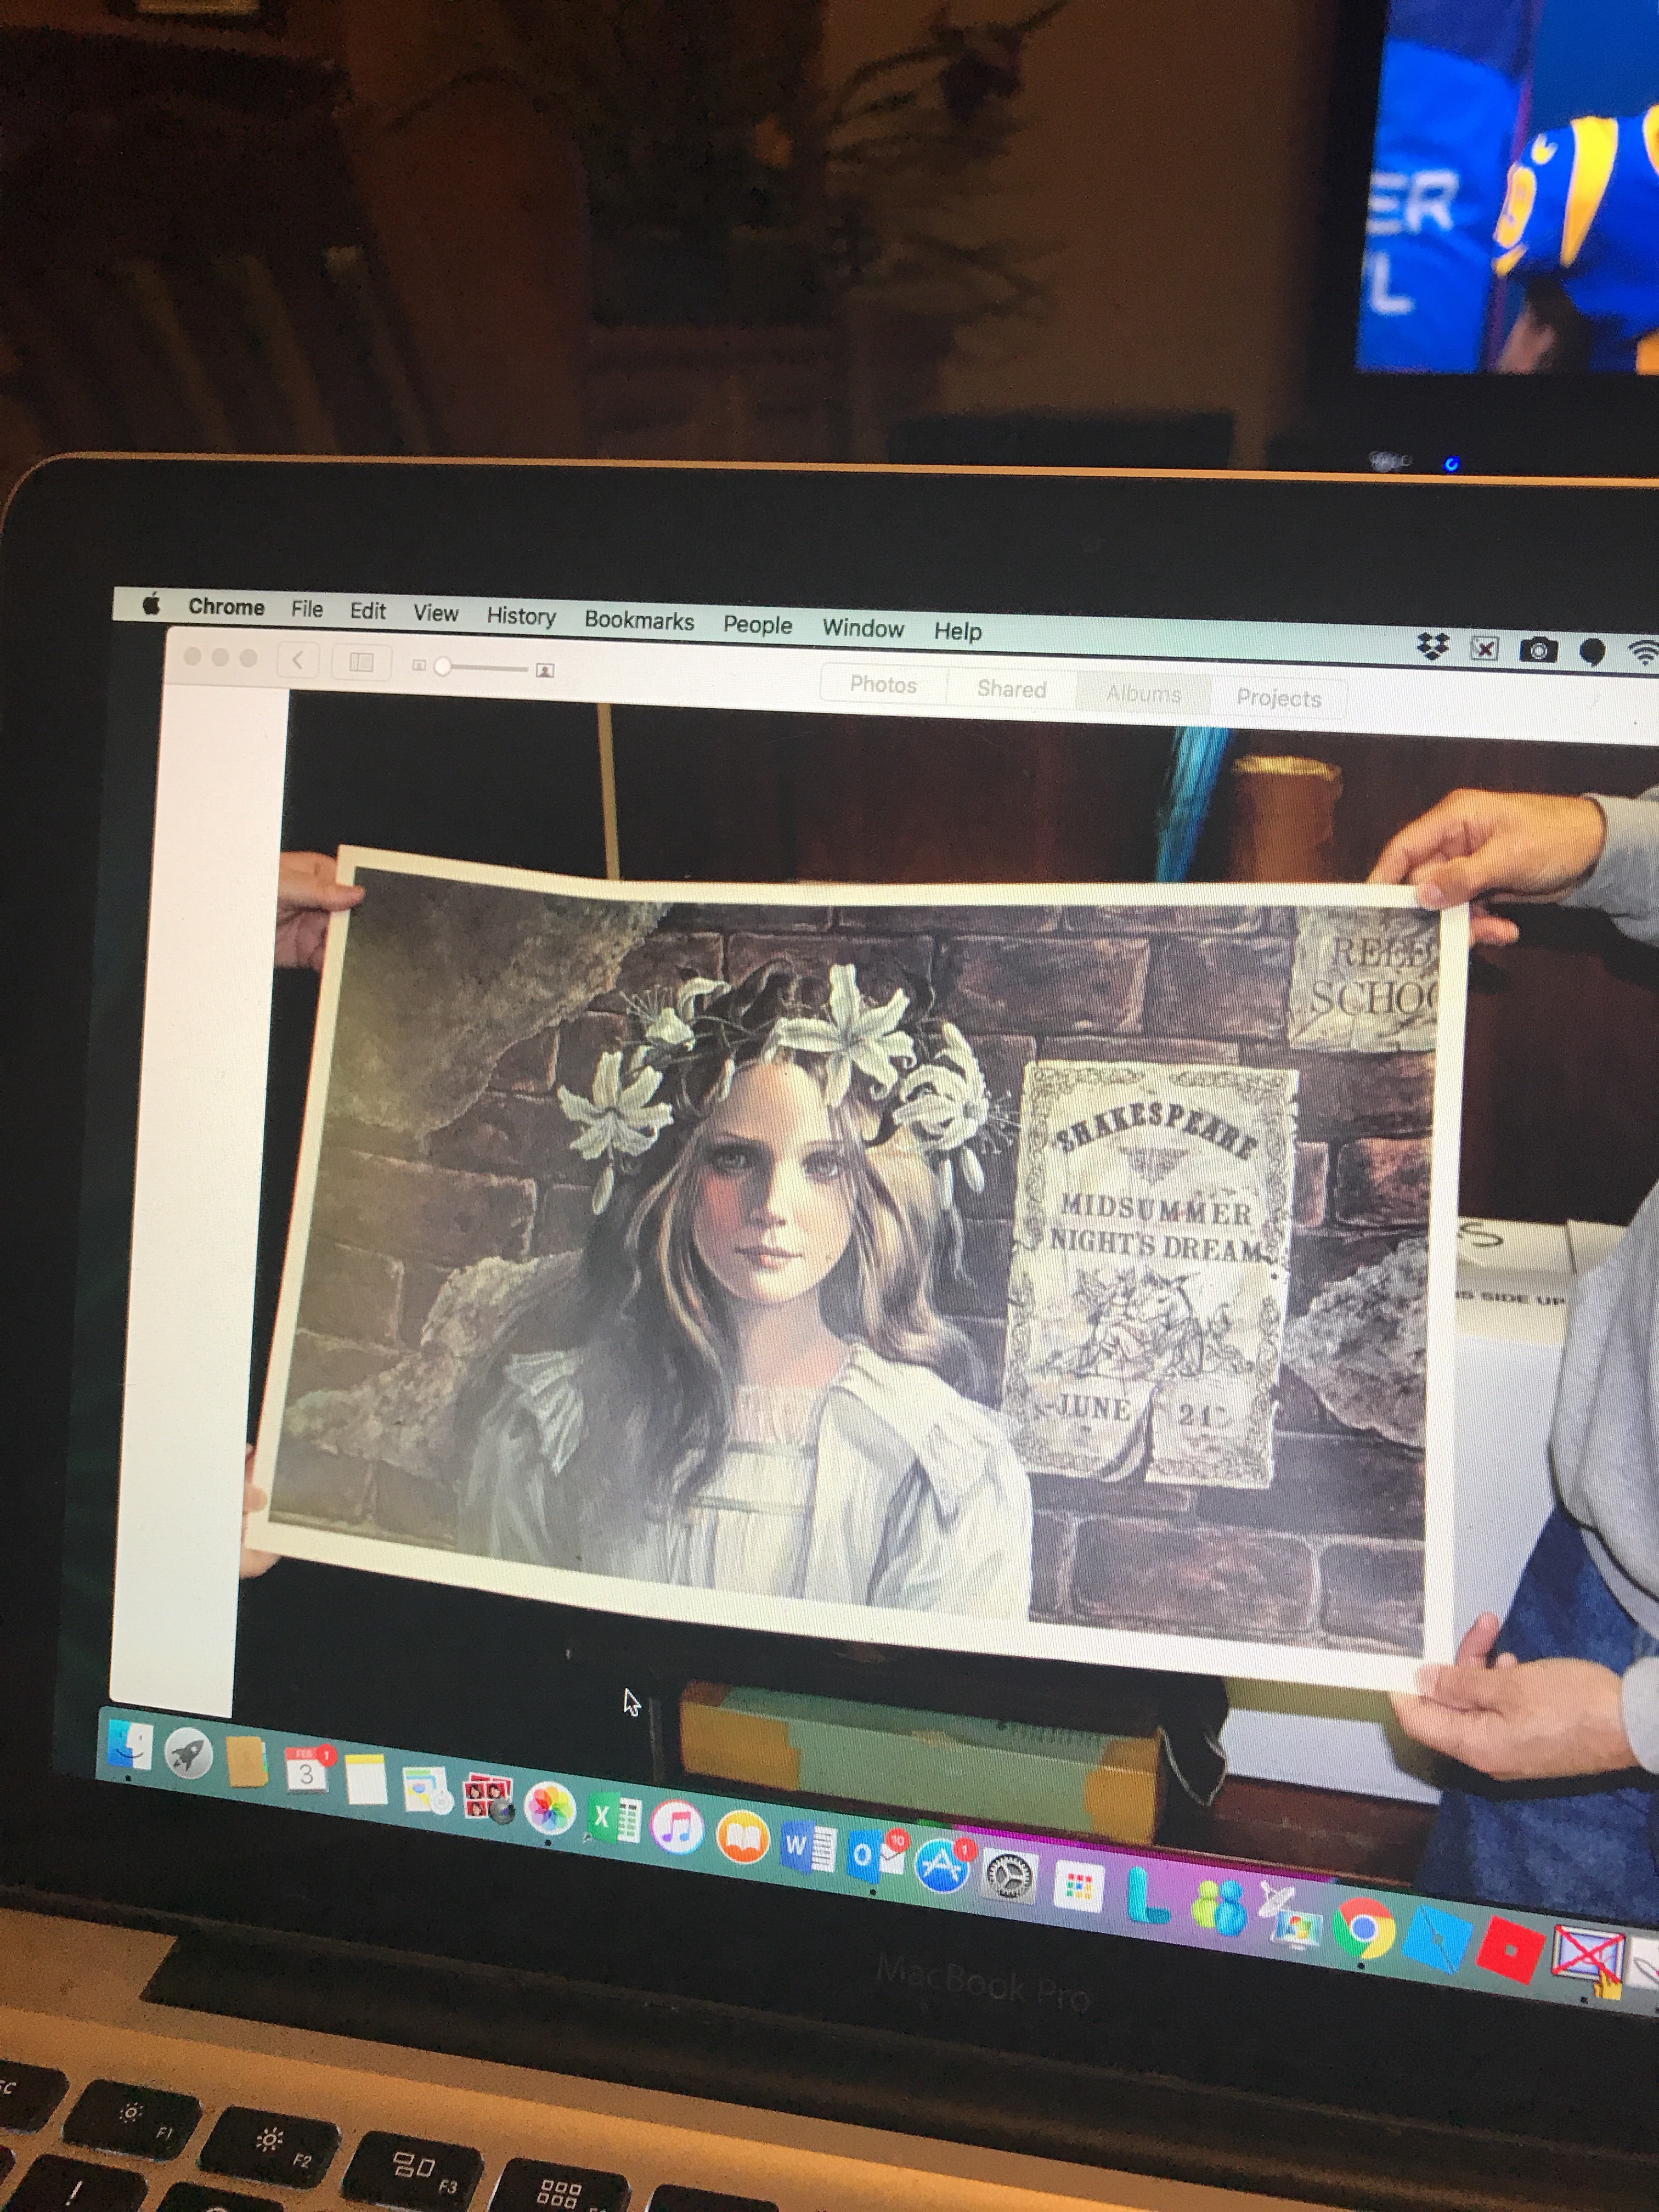Open the History menu
Screen dimensions: 1659x2212
pos(521,616)
